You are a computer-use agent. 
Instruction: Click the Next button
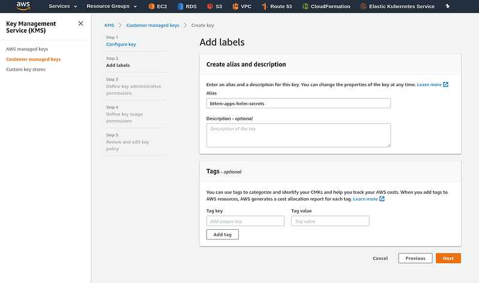pos(448,258)
